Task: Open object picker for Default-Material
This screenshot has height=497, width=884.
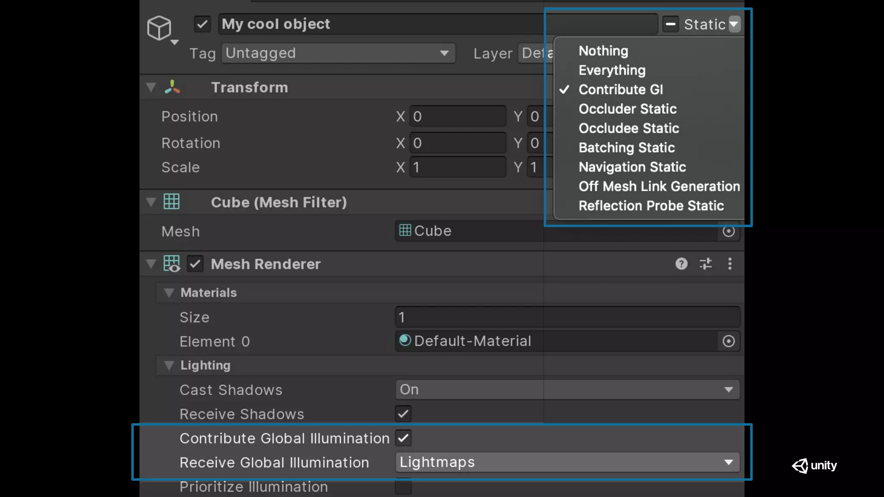Action: coord(729,341)
